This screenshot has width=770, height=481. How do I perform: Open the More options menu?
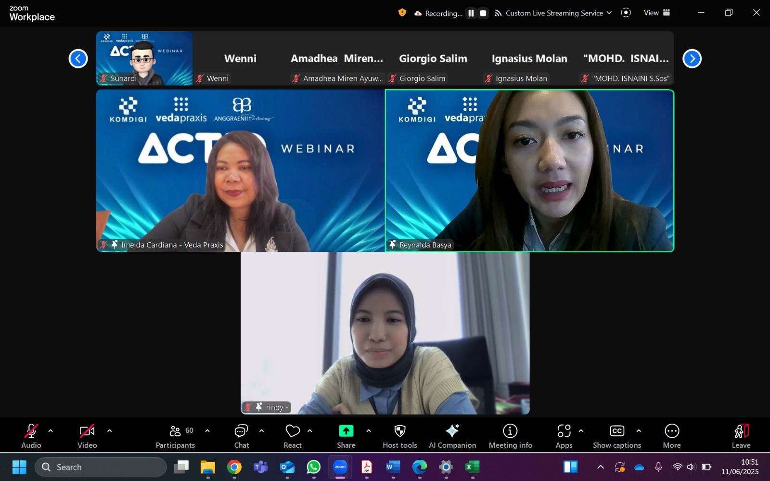672,436
